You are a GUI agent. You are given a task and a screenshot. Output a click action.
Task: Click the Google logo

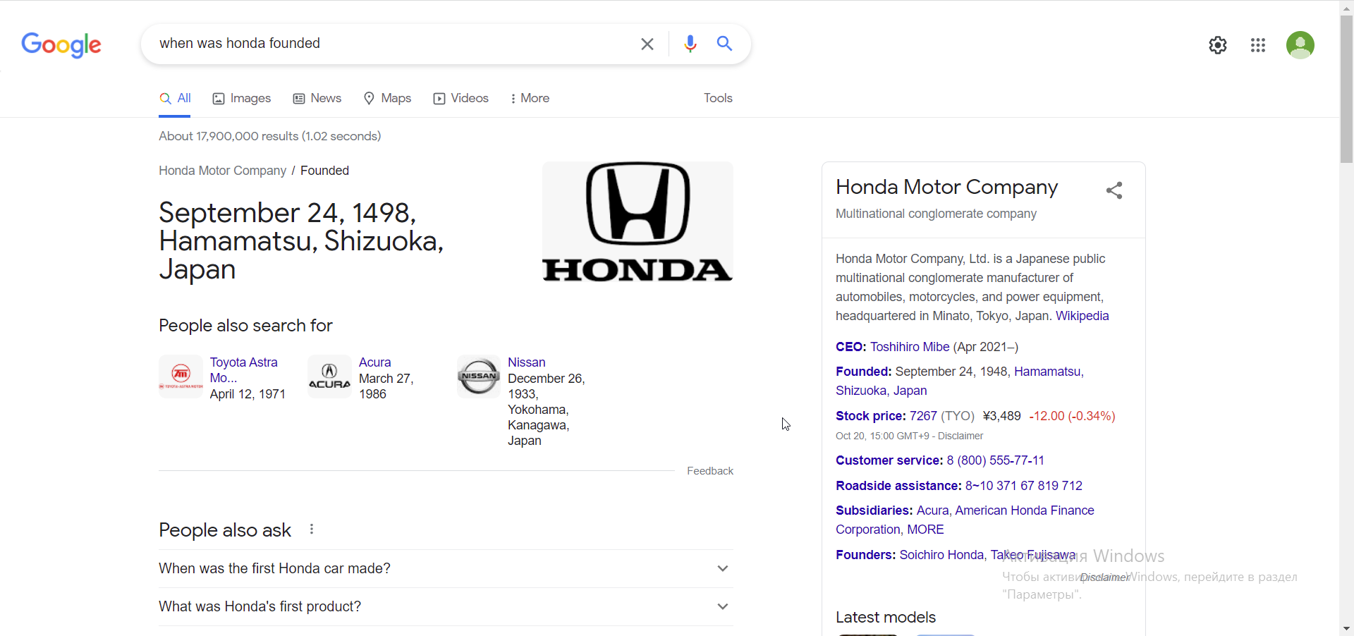click(x=61, y=45)
